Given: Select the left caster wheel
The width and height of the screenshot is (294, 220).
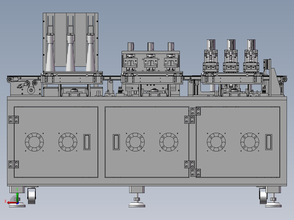Looking at the screenshot, I should click(x=32, y=196).
